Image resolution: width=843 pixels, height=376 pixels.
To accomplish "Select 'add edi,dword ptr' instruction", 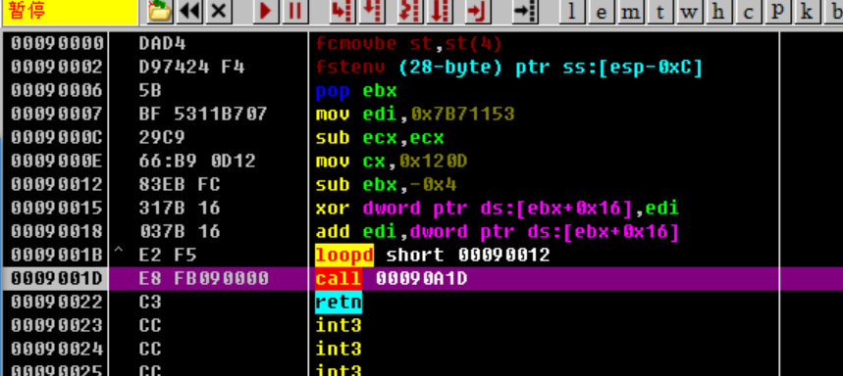I will (x=497, y=232).
